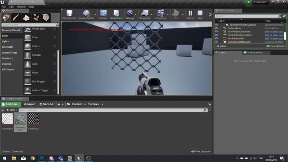
Task: Toggle visibility of GameNetworkManager
Action: [x=216, y=42]
